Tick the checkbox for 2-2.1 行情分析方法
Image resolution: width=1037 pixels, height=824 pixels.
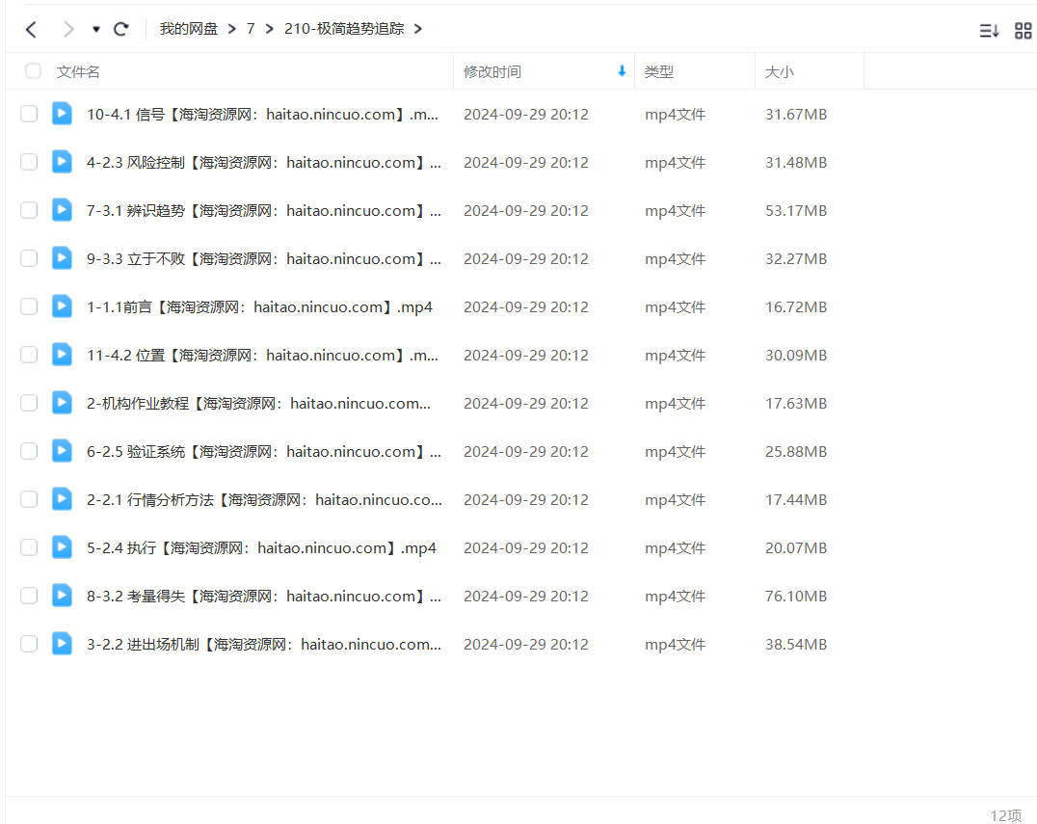[29, 499]
